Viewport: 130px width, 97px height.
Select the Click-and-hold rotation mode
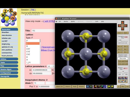[x=123, y=61]
